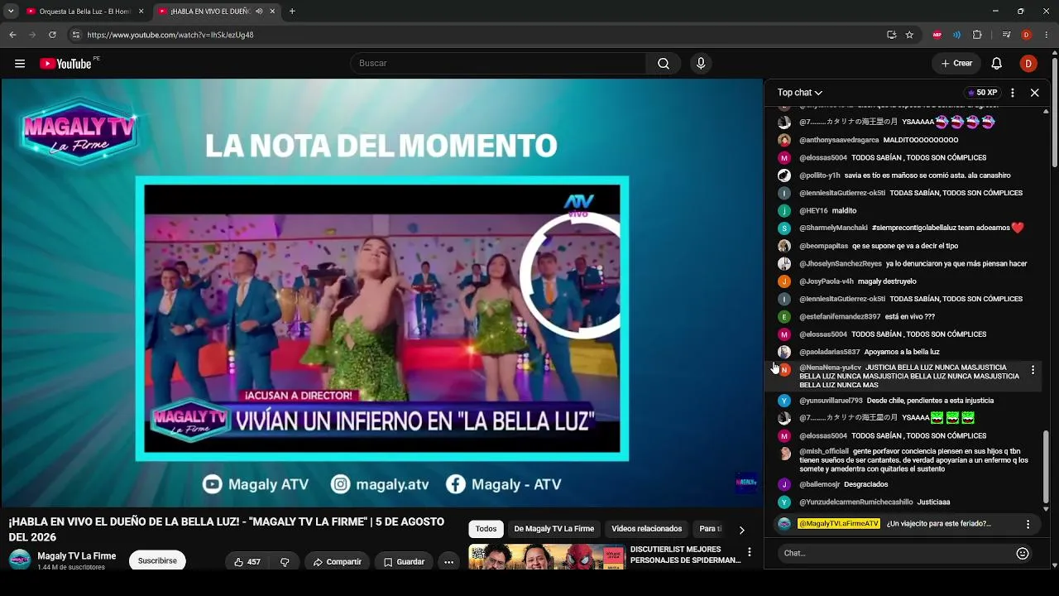1059x596 pixels.
Task: Click the search magnifier button
Action: [x=664, y=64]
